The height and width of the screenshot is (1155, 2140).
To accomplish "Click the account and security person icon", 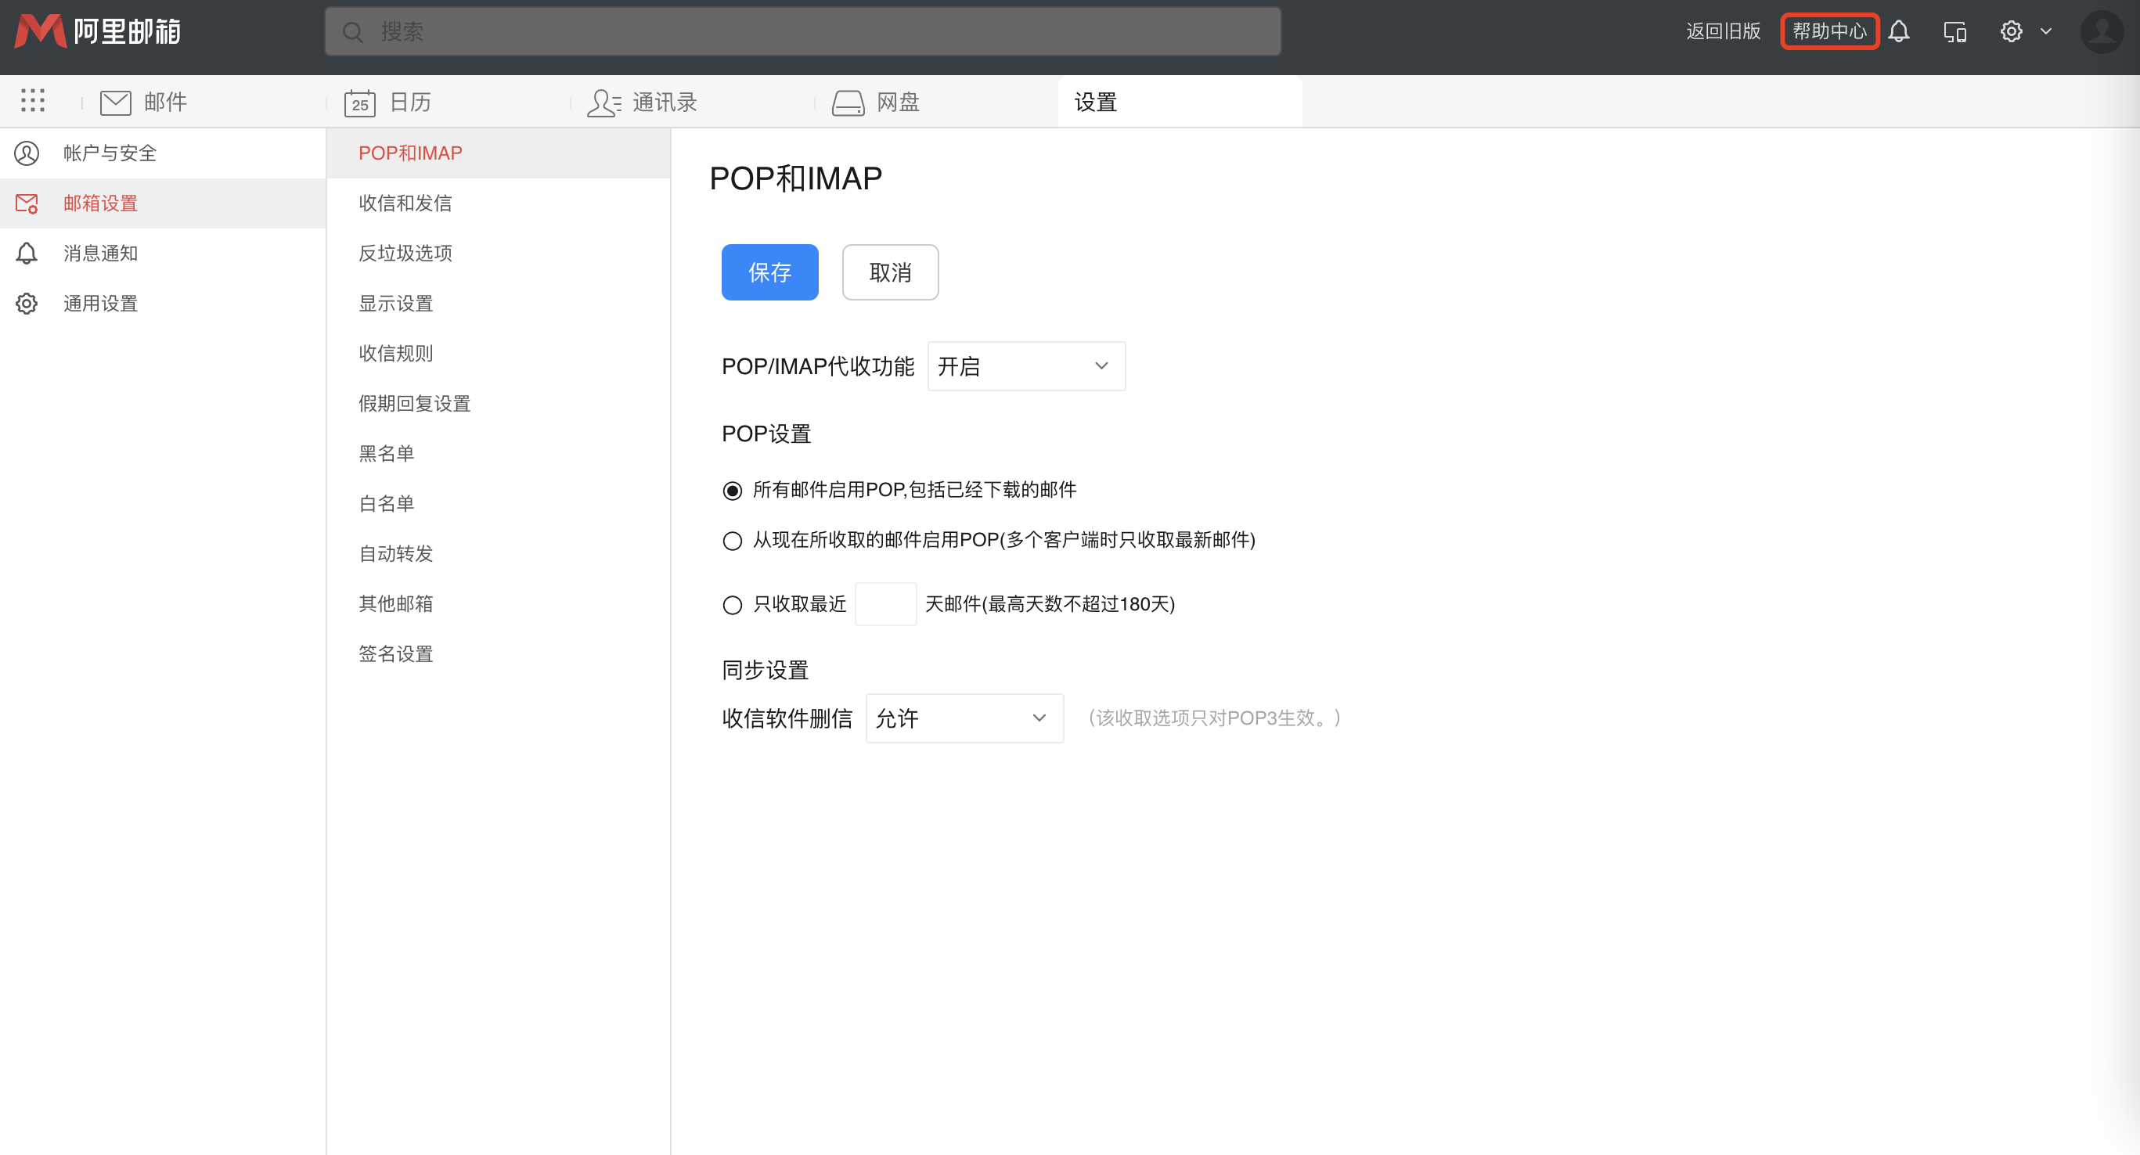I will point(27,153).
